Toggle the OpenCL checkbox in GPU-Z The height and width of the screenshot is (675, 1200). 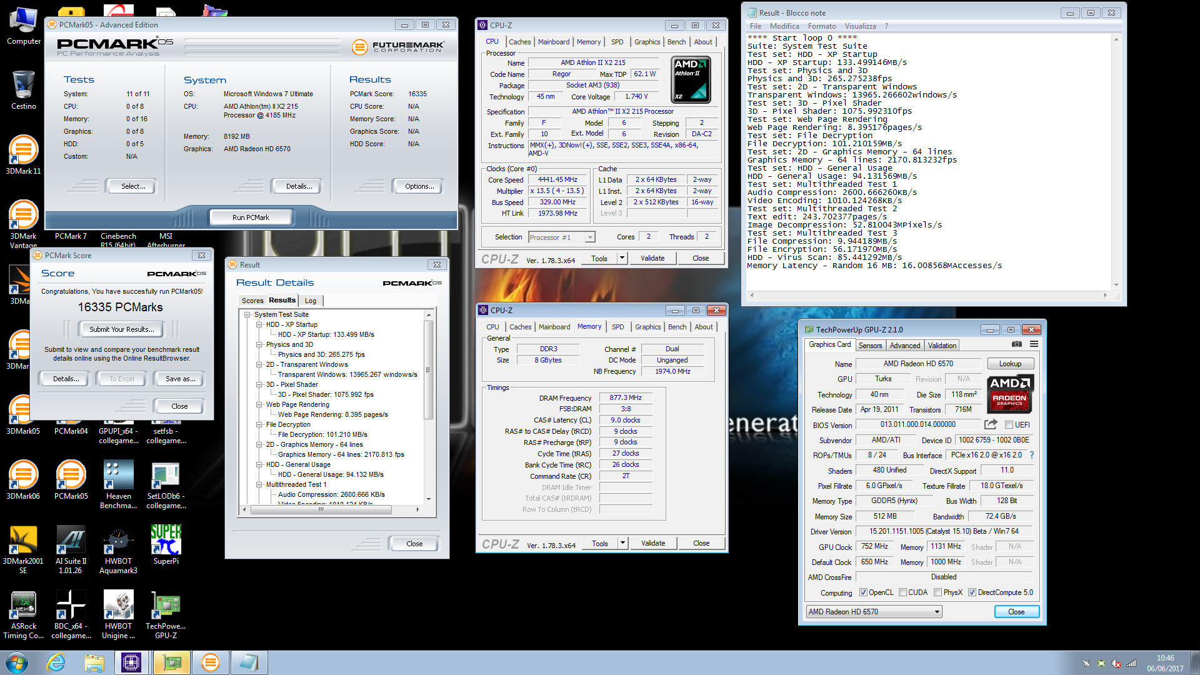tap(863, 592)
